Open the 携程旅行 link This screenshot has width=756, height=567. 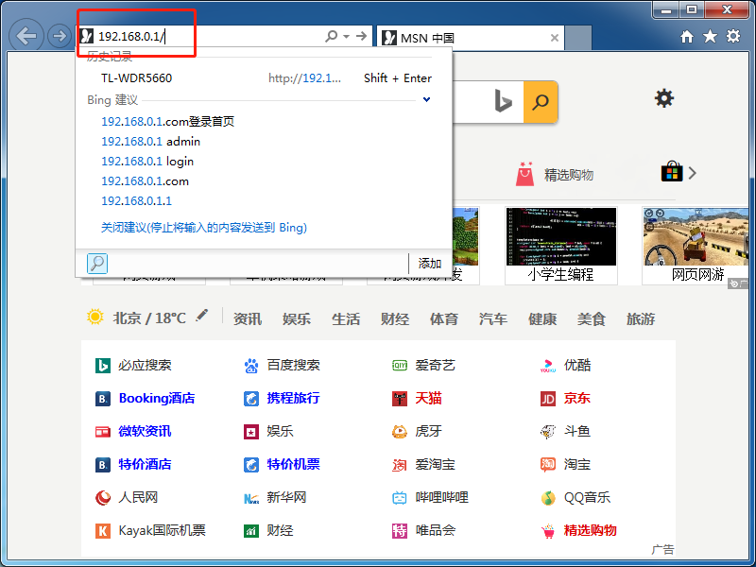pyautogui.click(x=282, y=398)
